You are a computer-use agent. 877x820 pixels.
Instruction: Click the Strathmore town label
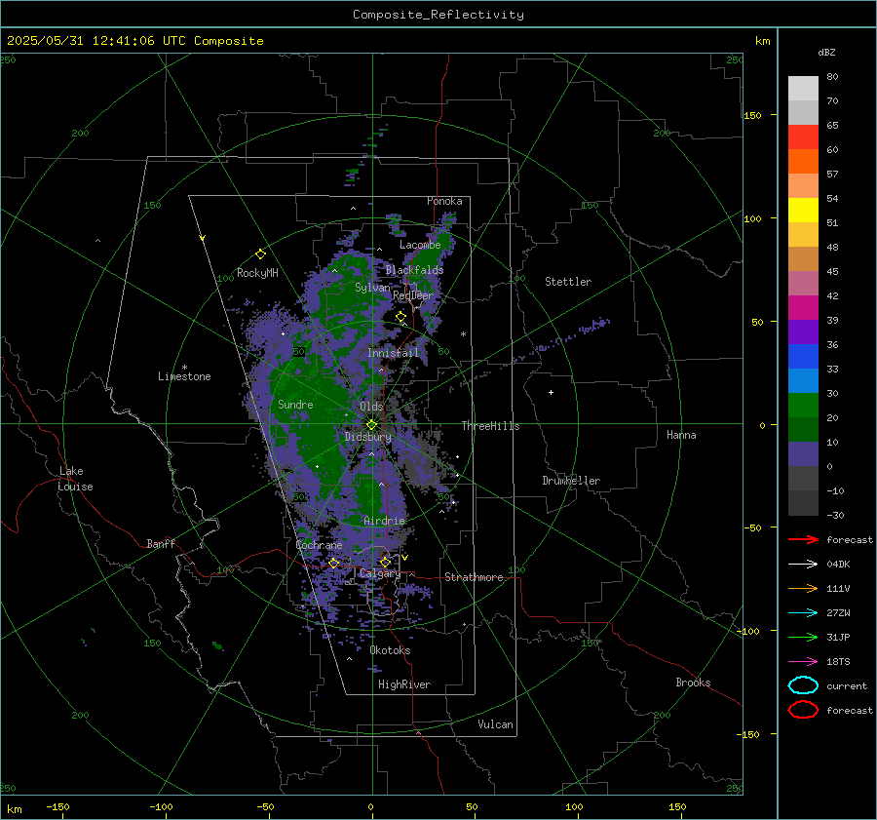[474, 577]
